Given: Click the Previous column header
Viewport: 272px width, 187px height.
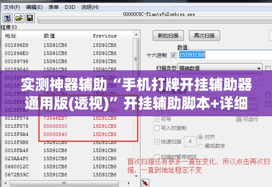Looking at the screenshot, I should pos(111,36).
